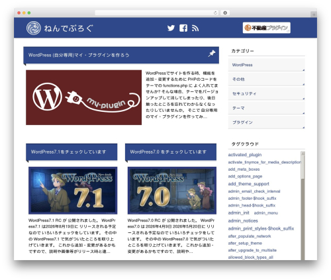Open the 不動産プラグイン banner
This screenshot has height=280, width=331.
pyautogui.click(x=266, y=28)
